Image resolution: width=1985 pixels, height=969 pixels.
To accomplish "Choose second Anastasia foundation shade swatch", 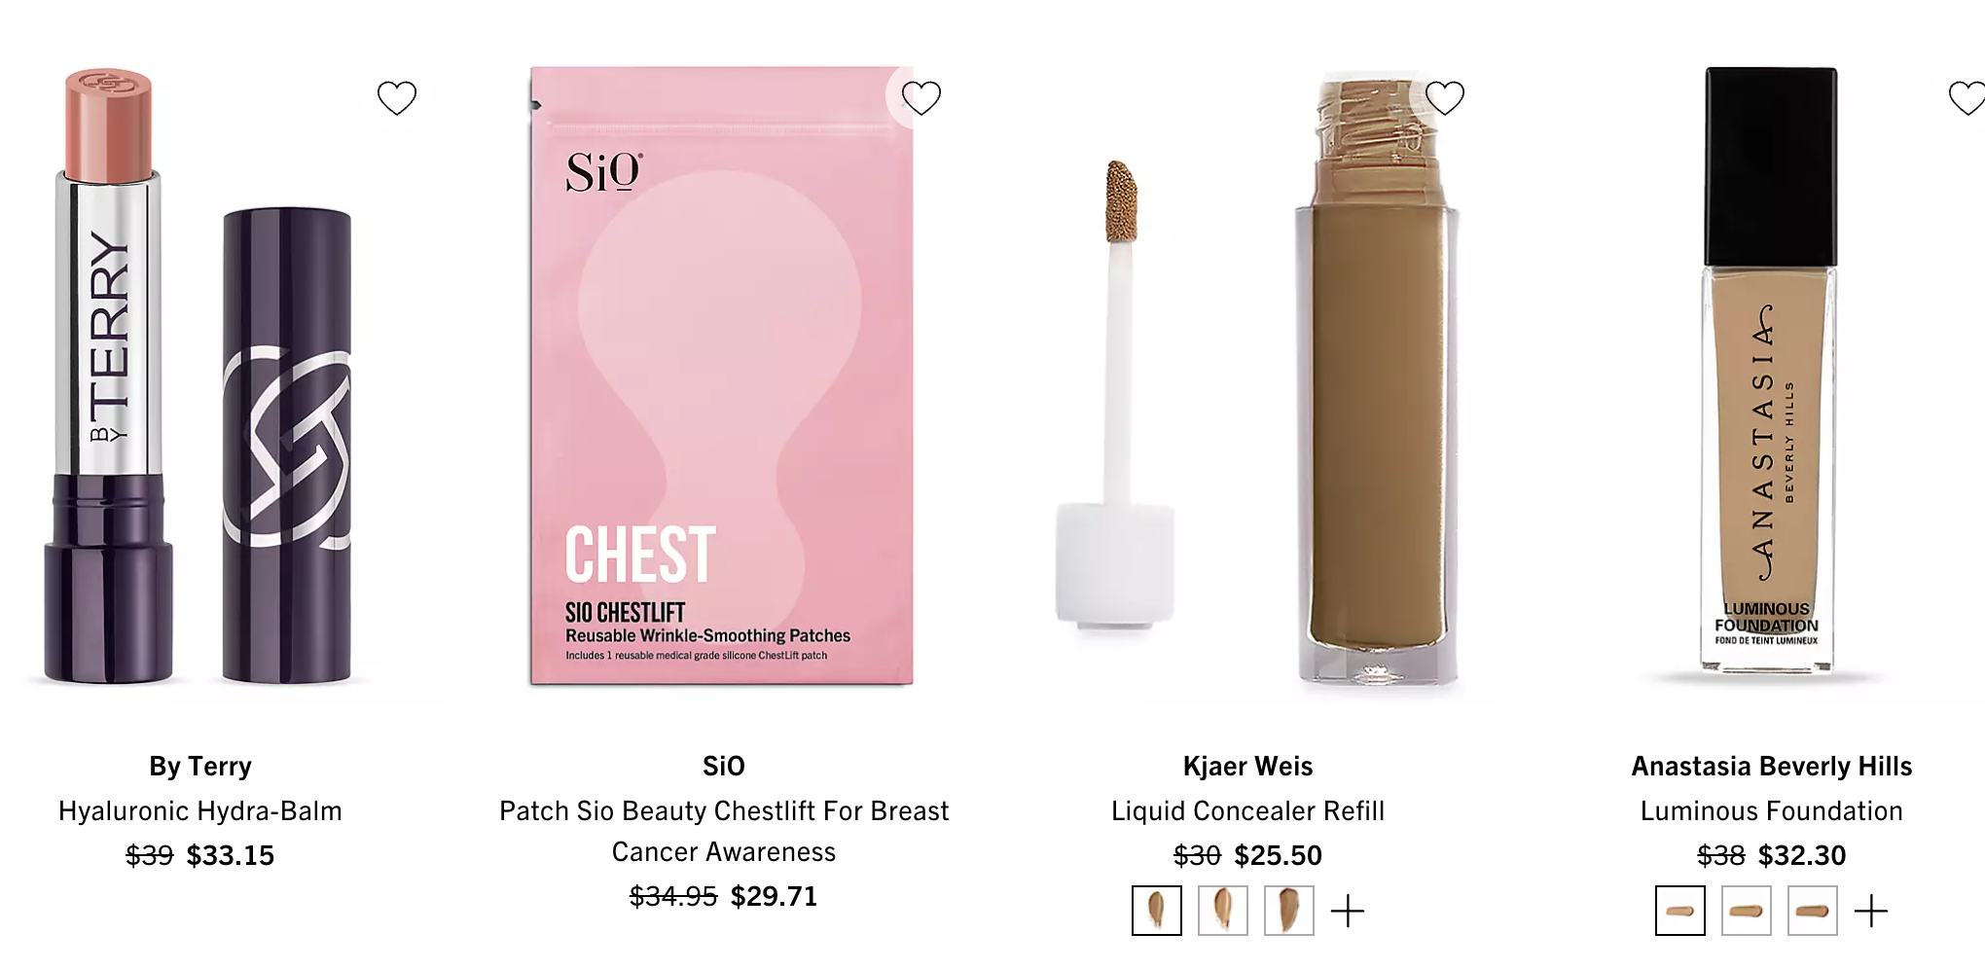I will click(x=1747, y=911).
